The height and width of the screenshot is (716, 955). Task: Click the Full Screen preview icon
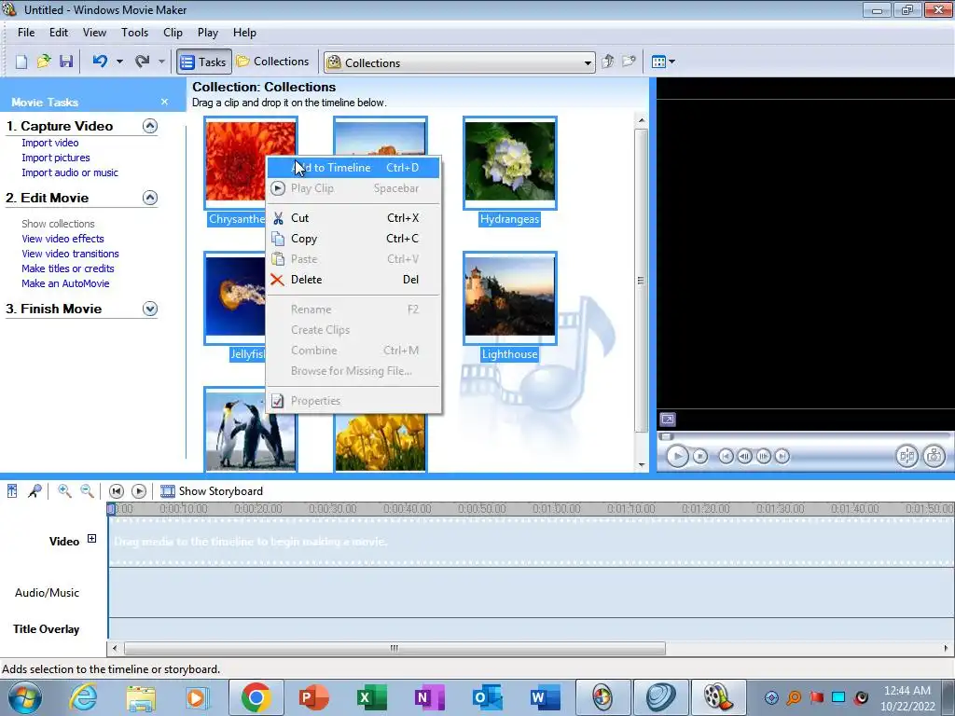point(668,420)
